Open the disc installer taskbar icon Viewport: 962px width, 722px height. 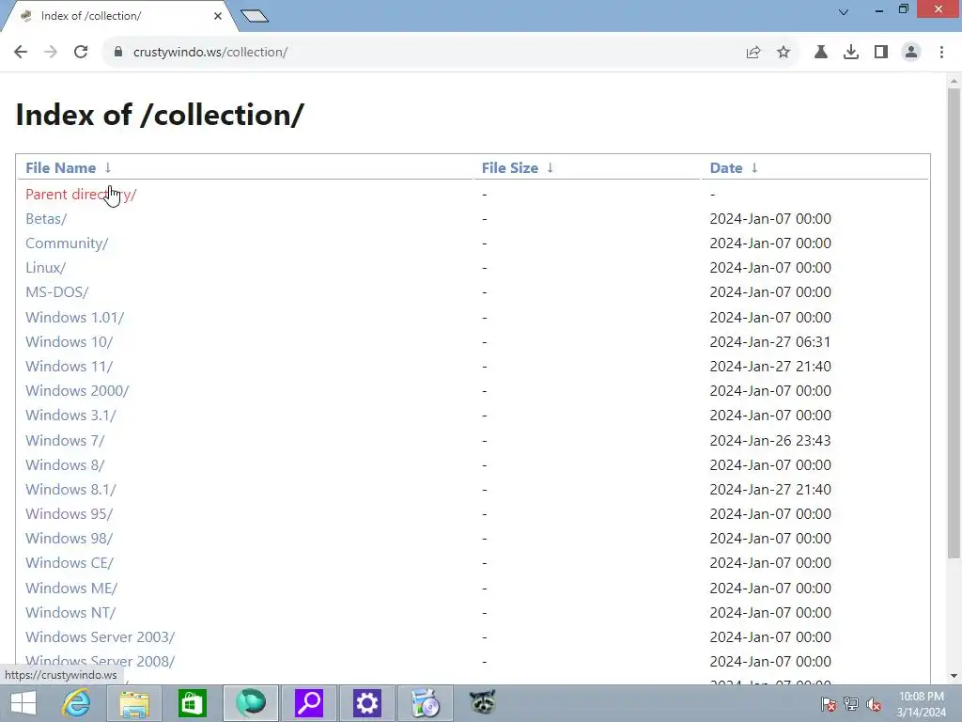tap(426, 703)
